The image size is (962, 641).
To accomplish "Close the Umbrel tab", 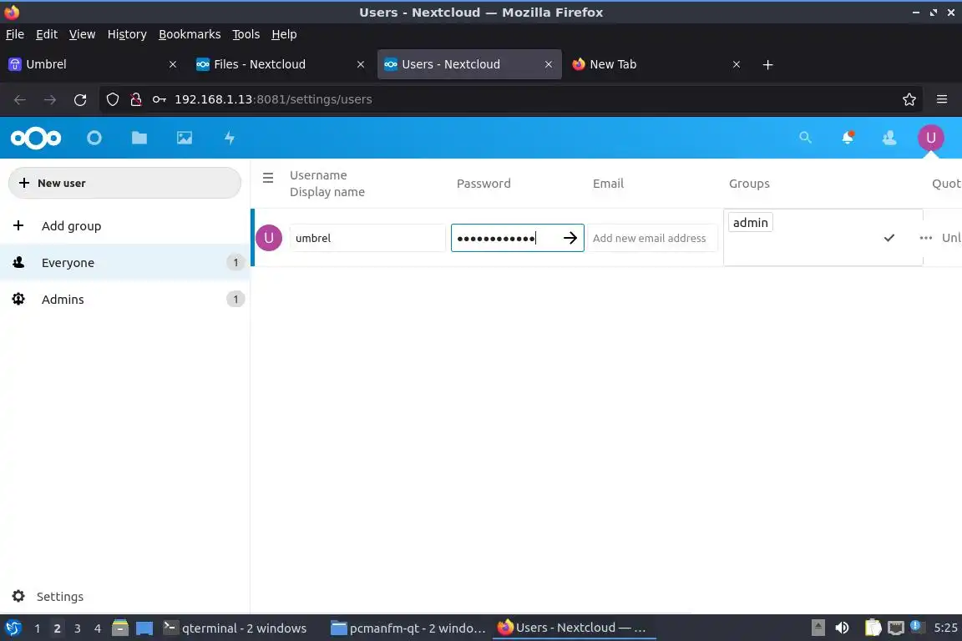I will click(173, 64).
